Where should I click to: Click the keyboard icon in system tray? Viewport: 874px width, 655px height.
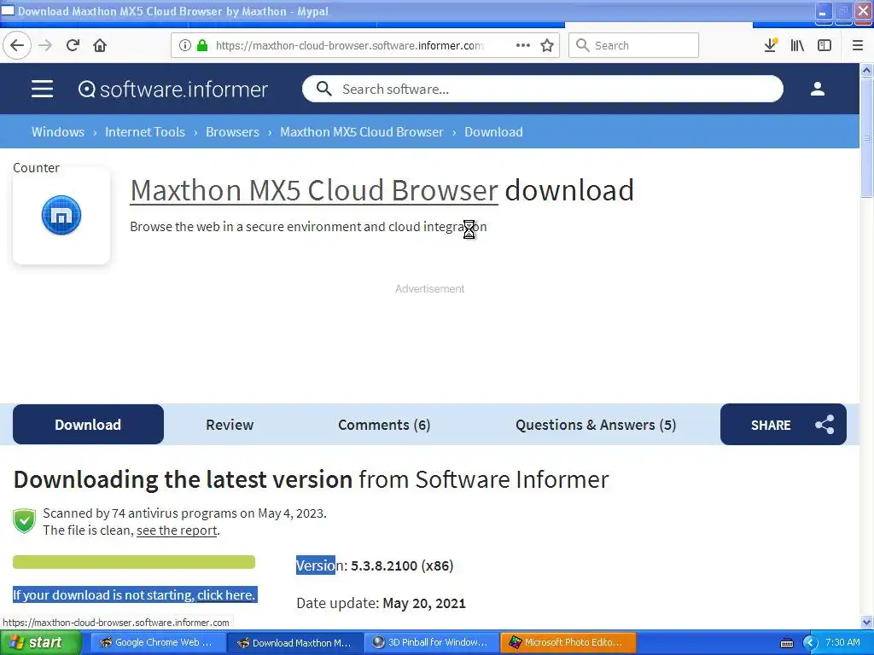click(786, 643)
